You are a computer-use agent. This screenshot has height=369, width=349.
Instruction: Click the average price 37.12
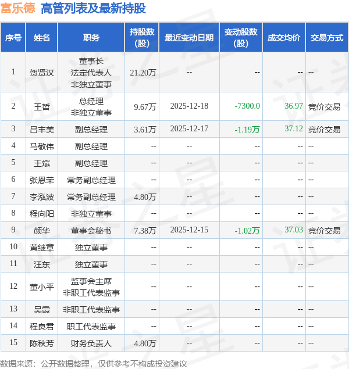click(x=294, y=128)
